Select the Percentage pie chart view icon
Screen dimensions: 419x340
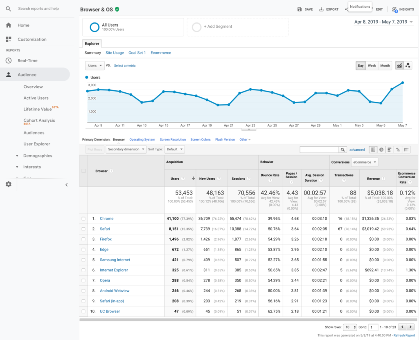[381, 150]
